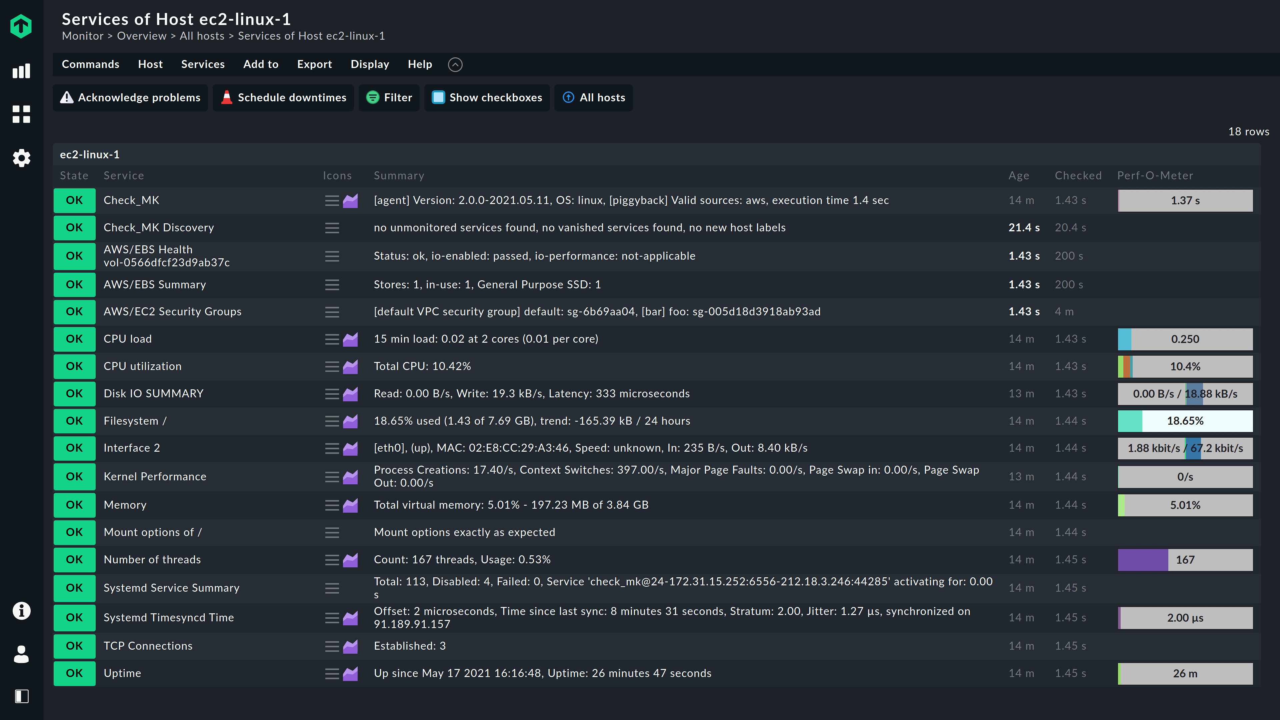The image size is (1280, 720).
Task: Open action menu for Kernel Performance
Action: 332,477
